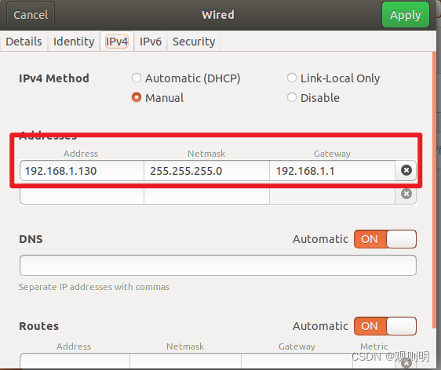The image size is (441, 370).
Task: Click the empty second-row address field
Action: pos(82,195)
